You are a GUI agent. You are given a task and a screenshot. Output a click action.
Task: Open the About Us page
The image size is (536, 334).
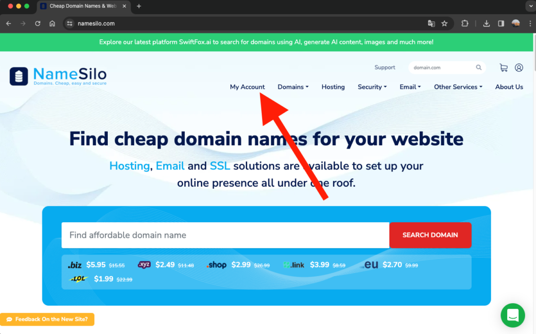click(x=509, y=87)
